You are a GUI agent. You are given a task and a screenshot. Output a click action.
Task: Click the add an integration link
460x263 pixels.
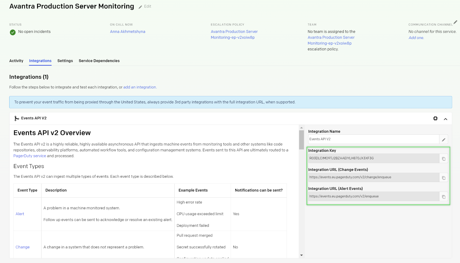tap(140, 87)
